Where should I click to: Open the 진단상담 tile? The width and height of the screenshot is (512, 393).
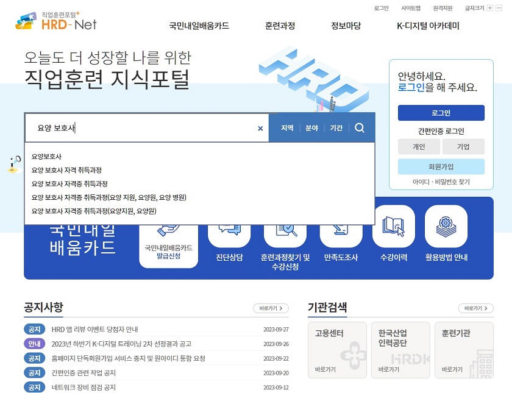click(229, 243)
